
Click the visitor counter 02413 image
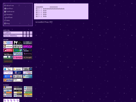pyautogui.click(x=11, y=100)
